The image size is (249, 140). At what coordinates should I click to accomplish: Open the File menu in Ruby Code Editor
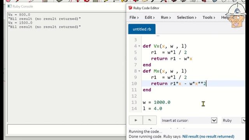pos(134,17)
